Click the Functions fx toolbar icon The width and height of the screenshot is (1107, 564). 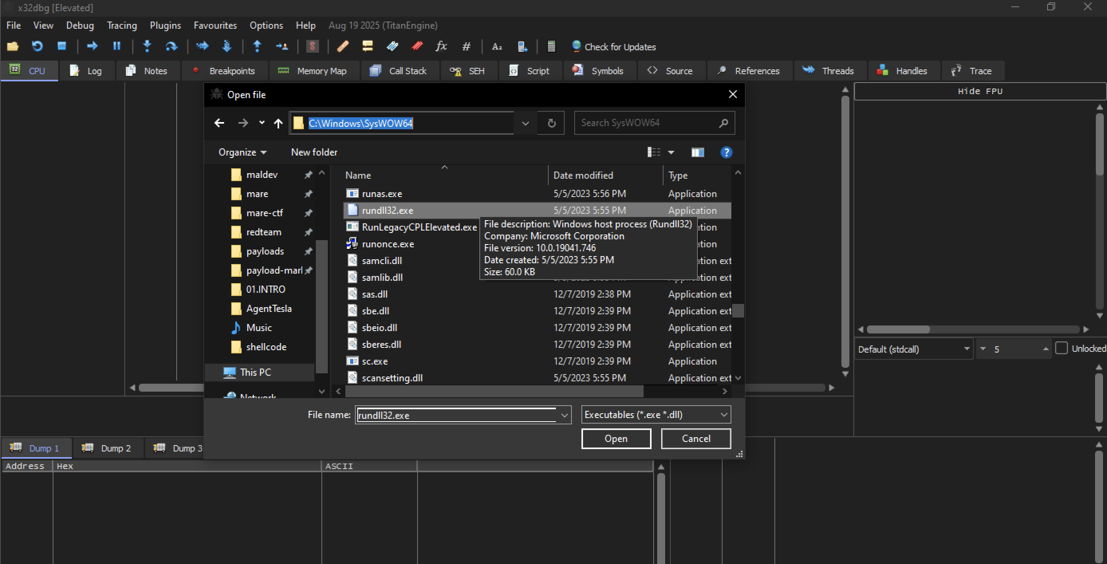441,46
